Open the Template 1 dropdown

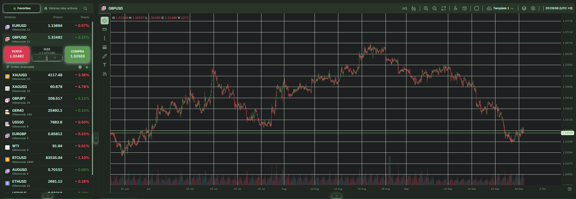500,8
